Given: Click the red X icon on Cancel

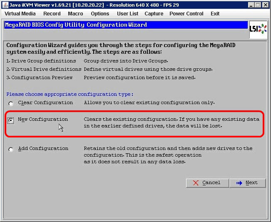Looking at the screenshot, I should tap(196, 183).
